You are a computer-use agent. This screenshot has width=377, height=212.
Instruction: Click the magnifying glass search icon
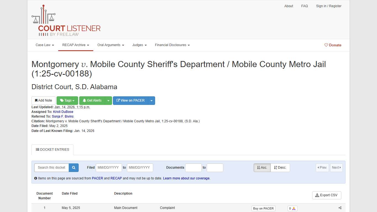pos(73,168)
